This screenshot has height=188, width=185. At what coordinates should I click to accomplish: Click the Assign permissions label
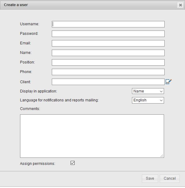(38, 164)
